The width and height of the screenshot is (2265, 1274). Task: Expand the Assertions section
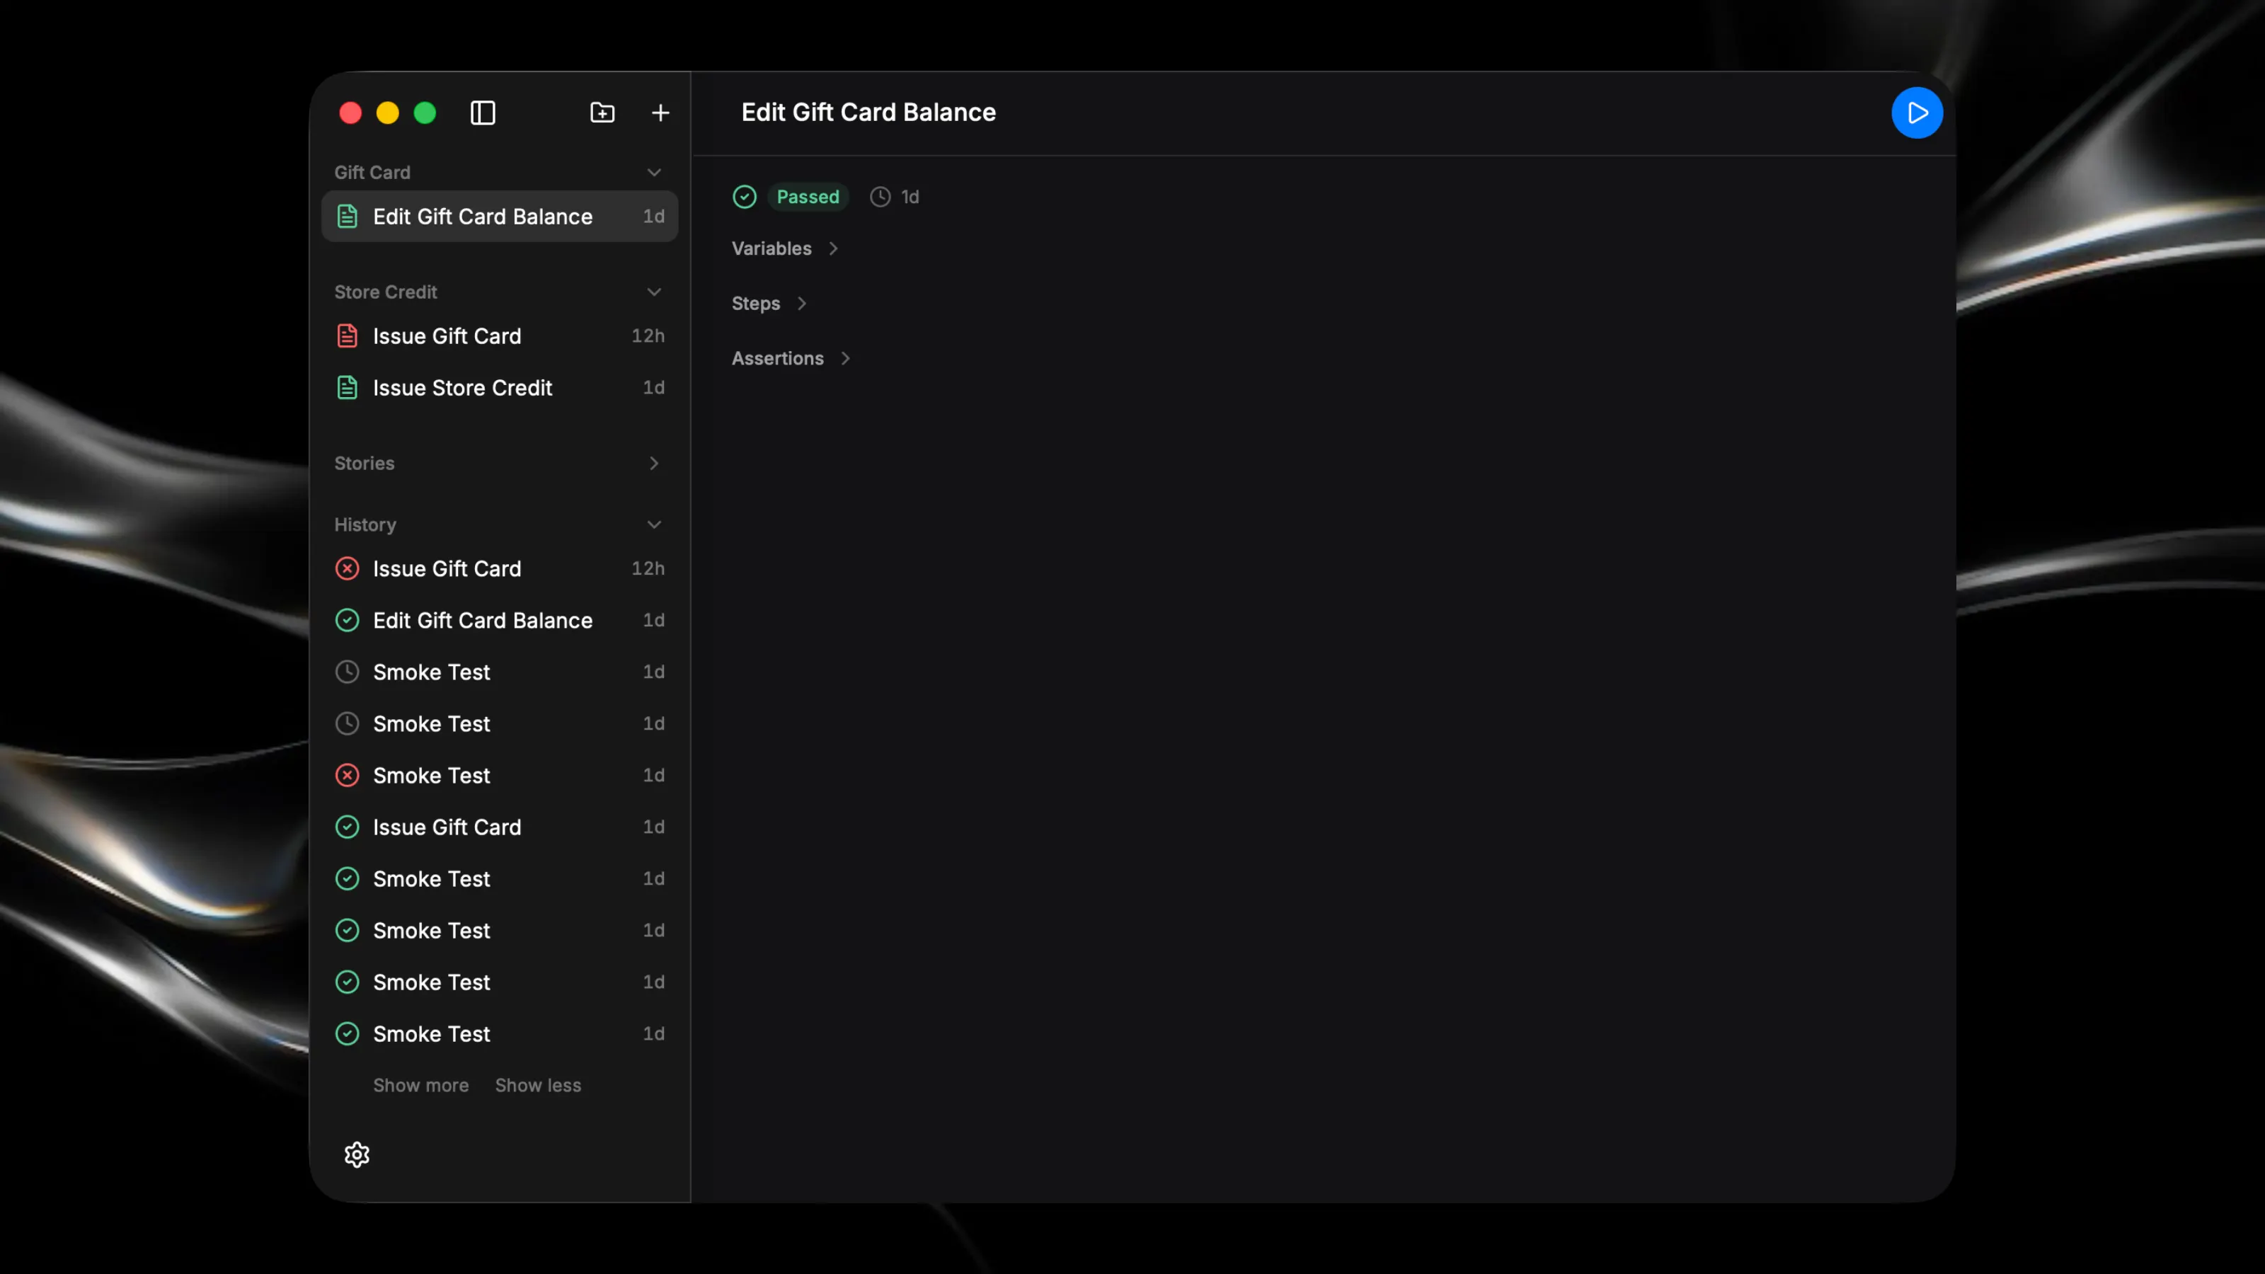pos(791,359)
